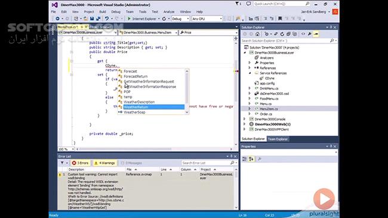Viewport: 388px width, 218px height.
Task: Click the Refresh browser toolbar icon
Action: pos(164,19)
